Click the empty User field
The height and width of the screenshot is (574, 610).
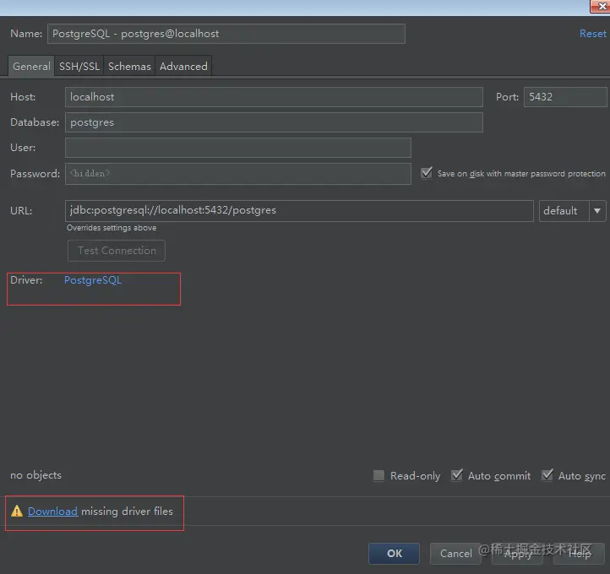click(x=238, y=148)
